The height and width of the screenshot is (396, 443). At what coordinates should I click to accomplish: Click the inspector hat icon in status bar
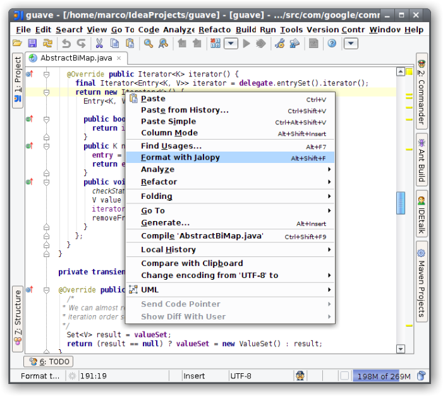click(300, 376)
